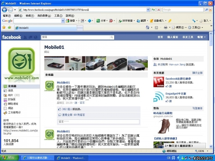The width and height of the screenshot is (215, 161).
Task: Open the 工具(T) tools menu
Action: click(x=58, y=16)
